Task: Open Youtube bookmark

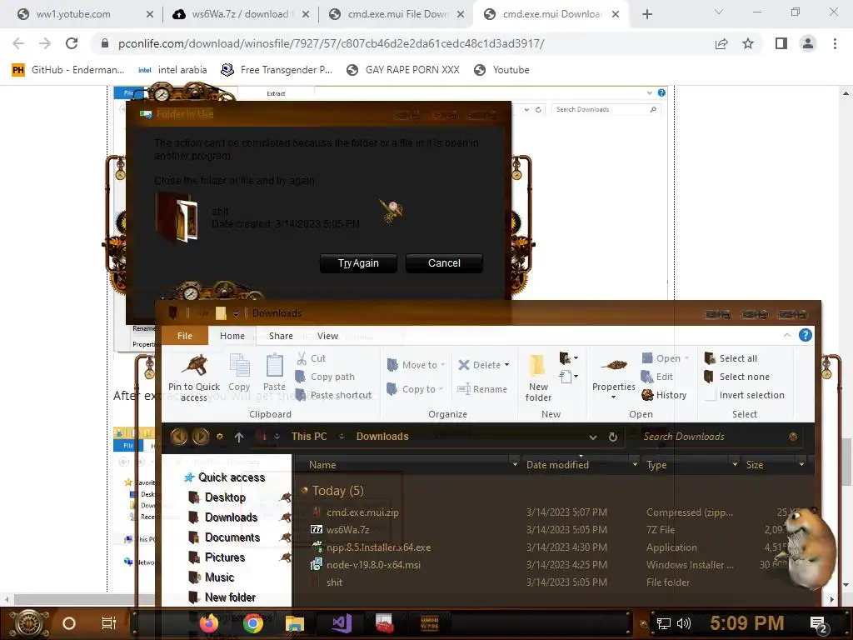Action: [x=501, y=70]
